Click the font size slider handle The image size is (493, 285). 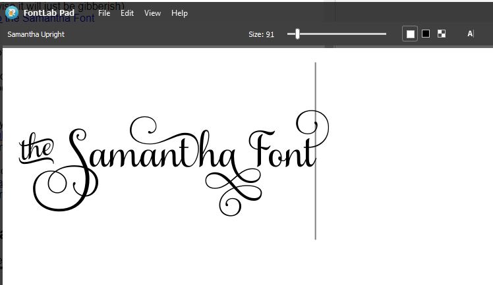297,34
